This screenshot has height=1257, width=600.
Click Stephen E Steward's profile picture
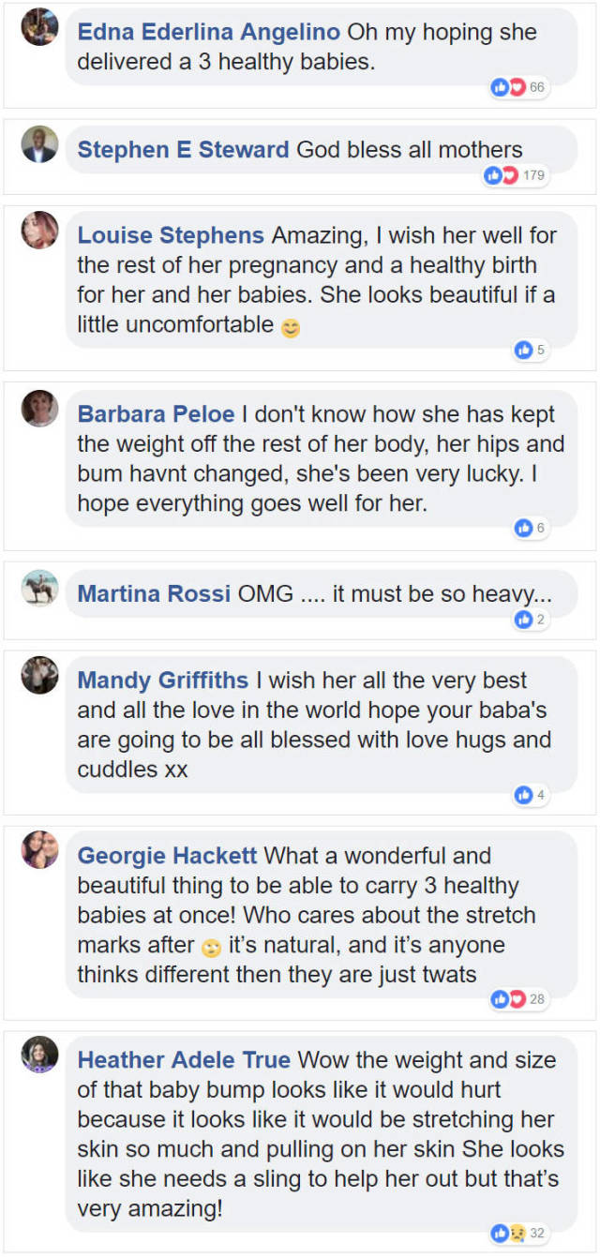[x=39, y=144]
